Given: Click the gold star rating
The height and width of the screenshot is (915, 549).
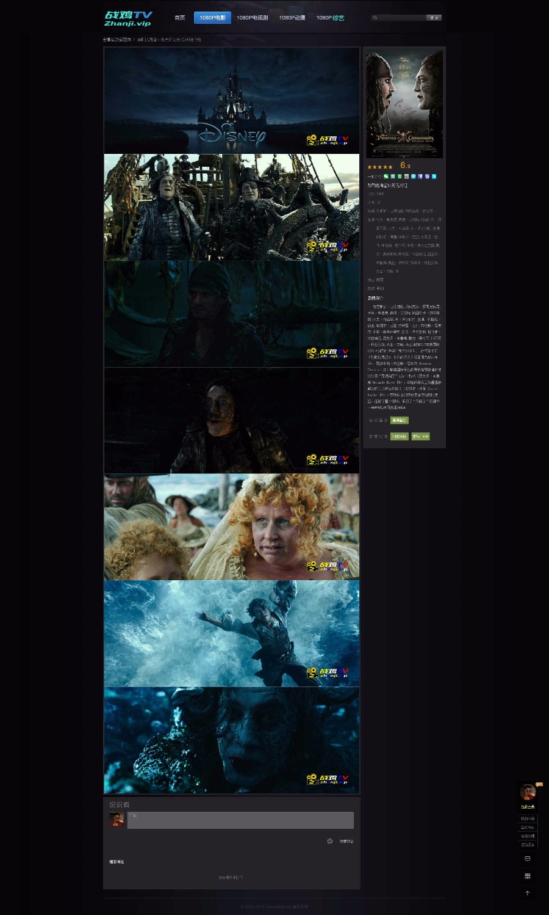Looking at the screenshot, I should coord(380,167).
